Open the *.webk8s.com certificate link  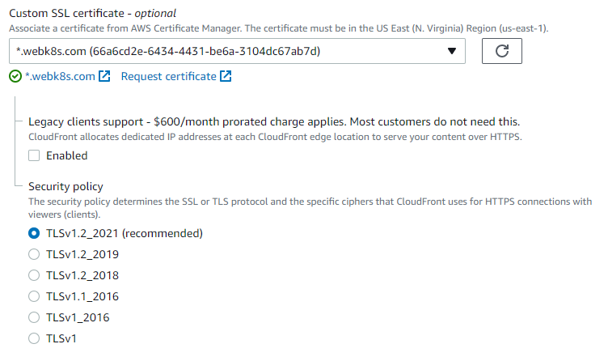[x=60, y=77]
